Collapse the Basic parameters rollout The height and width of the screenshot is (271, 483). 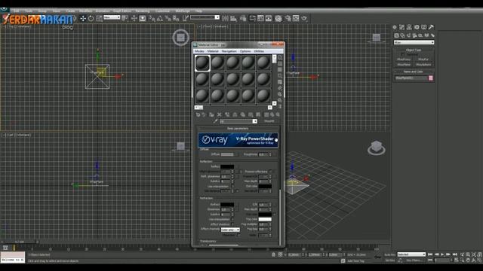click(238, 129)
